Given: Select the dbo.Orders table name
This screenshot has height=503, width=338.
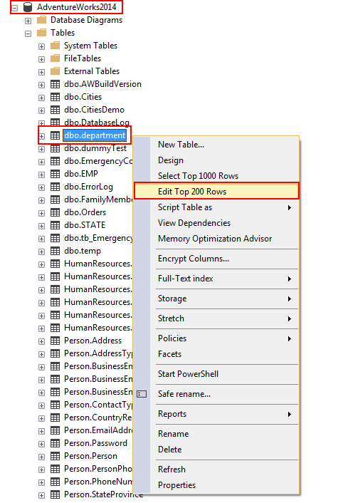Looking at the screenshot, I should [85, 212].
